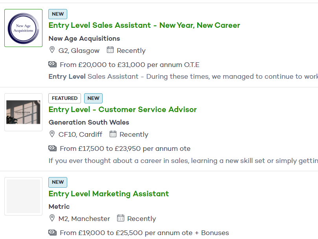Click the location pin icon beside CF10, Cardiff

[x=52, y=134]
